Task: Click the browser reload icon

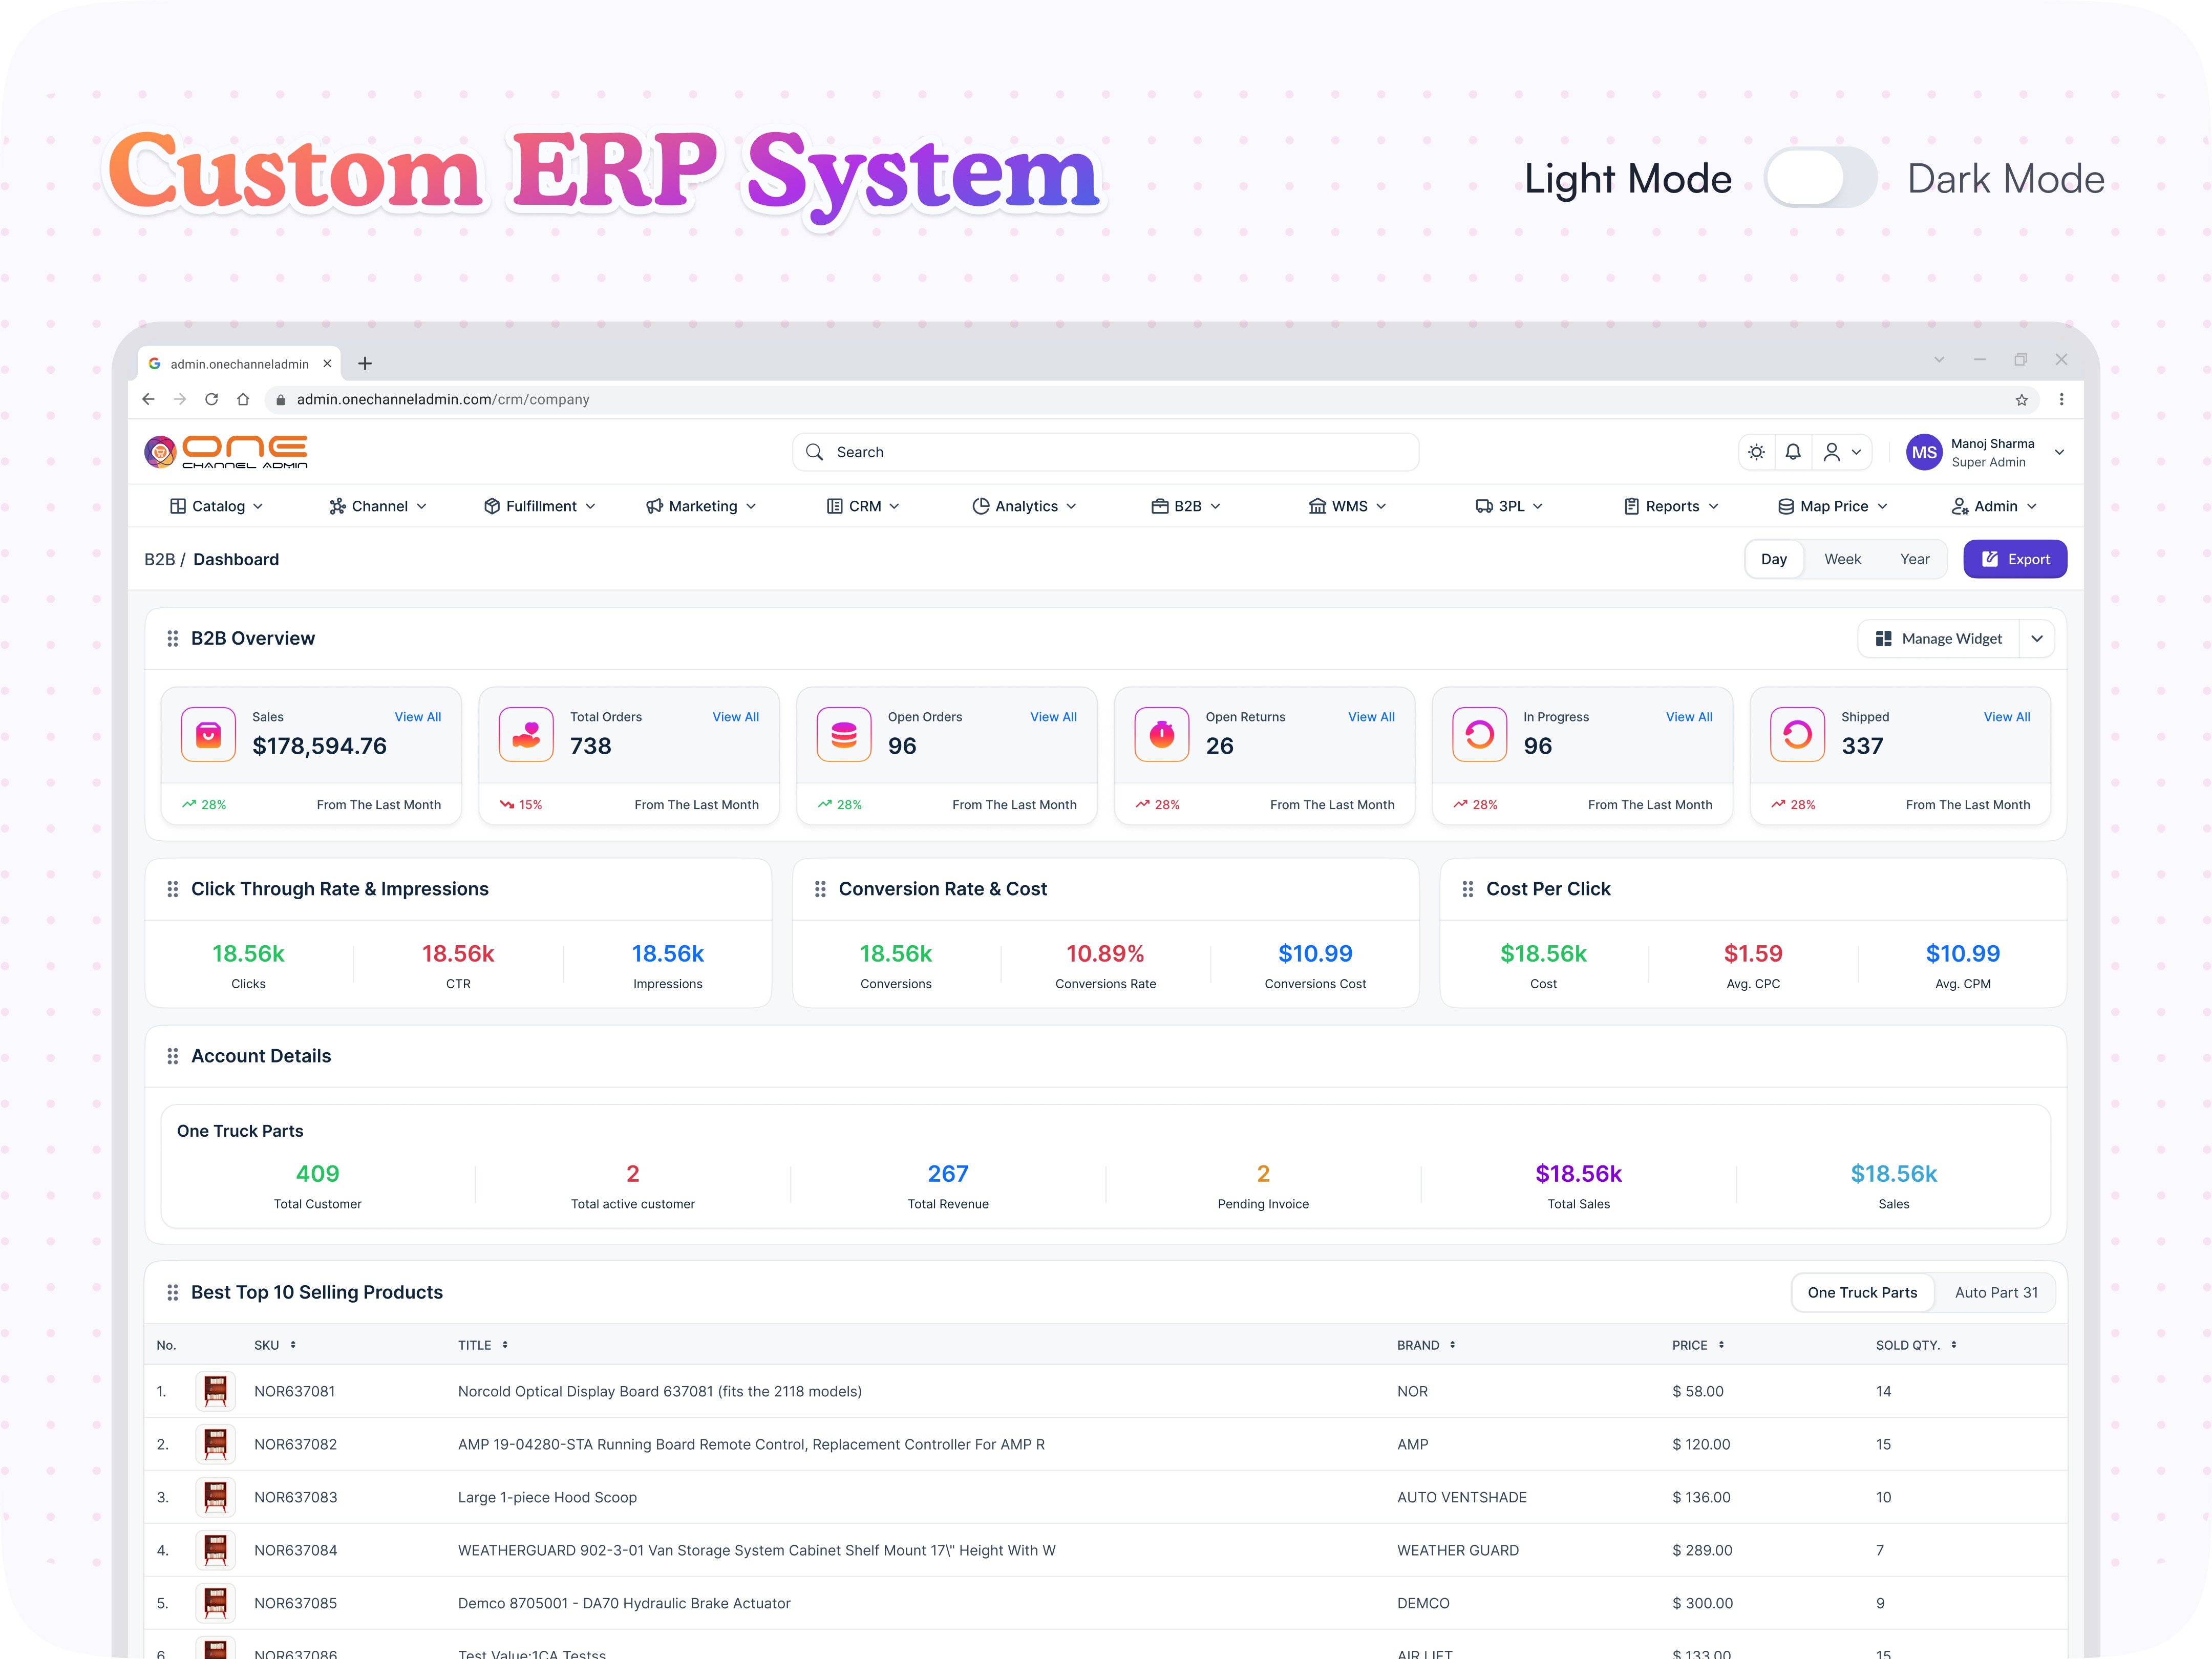Action: [x=211, y=399]
